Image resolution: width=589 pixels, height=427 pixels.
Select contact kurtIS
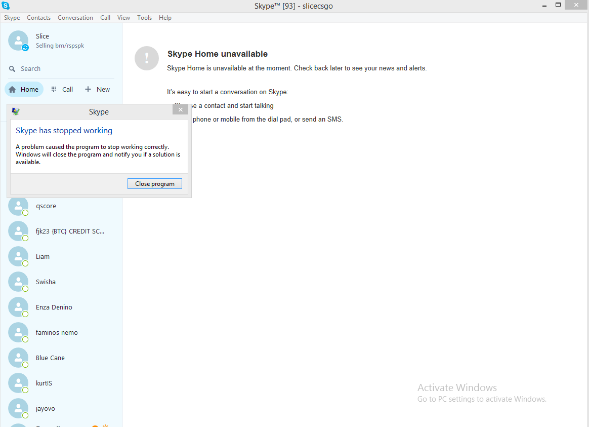click(61, 383)
